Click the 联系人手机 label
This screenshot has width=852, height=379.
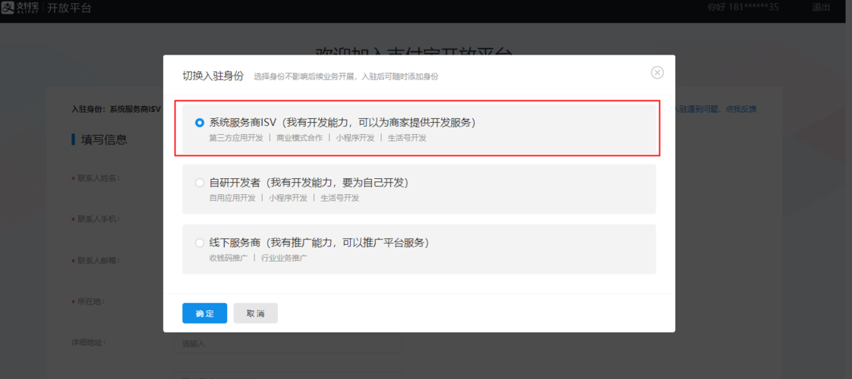99,219
